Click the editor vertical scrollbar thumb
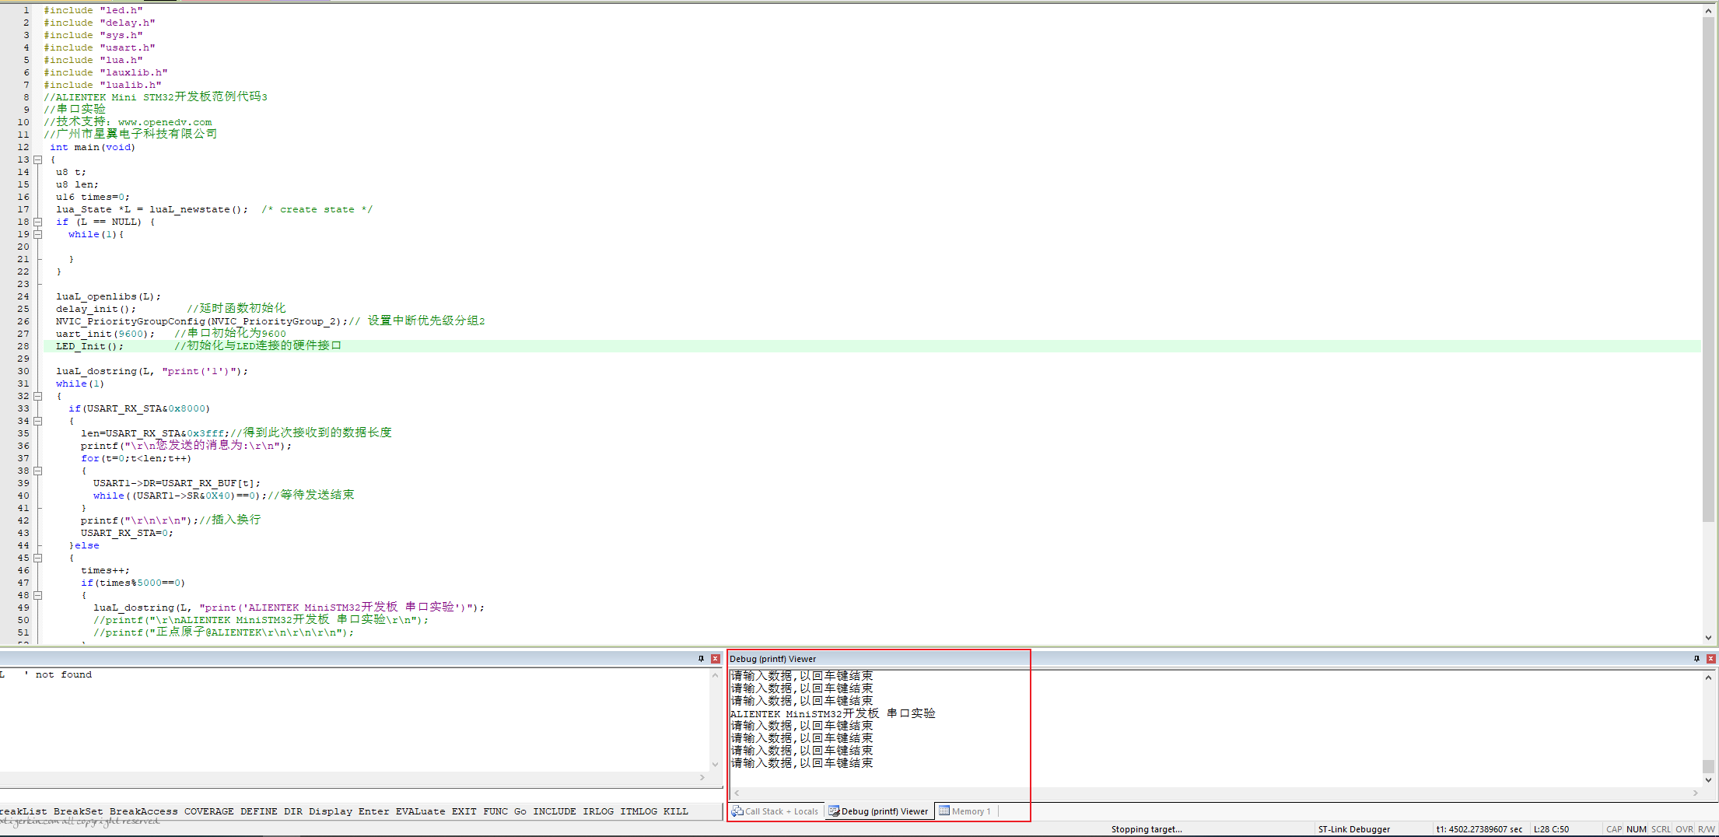Image resolution: width=1719 pixels, height=837 pixels. [x=1708, y=268]
